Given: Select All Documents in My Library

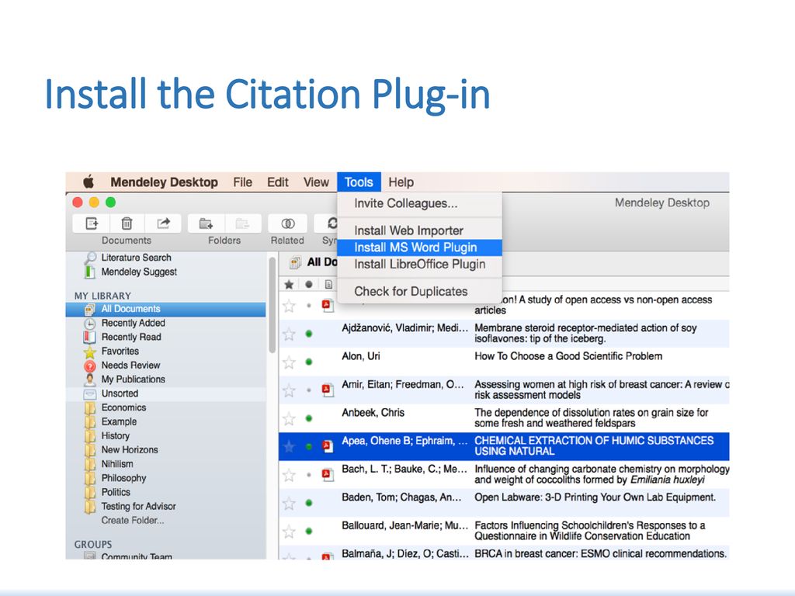Looking at the screenshot, I should [166, 309].
